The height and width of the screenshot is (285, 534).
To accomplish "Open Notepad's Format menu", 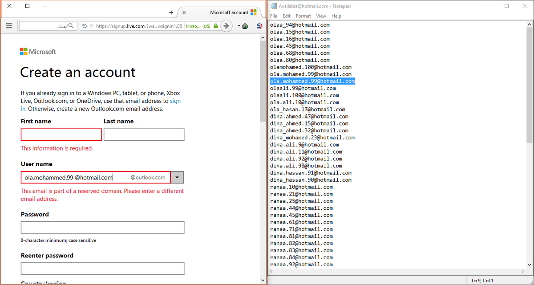I will point(303,16).
